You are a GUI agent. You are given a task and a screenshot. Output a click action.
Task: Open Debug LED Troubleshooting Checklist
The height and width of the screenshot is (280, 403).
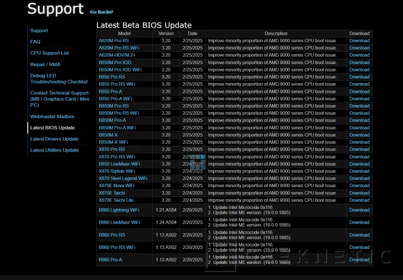click(59, 79)
